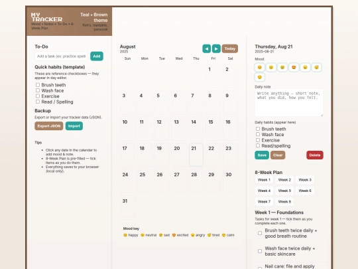This screenshot has width=358, height=269.
Task: Open Week 6 in 8-Week Plan
Action: pyautogui.click(x=305, y=191)
